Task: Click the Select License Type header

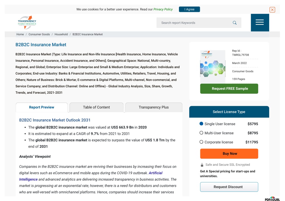Action: pyautogui.click(x=229, y=112)
